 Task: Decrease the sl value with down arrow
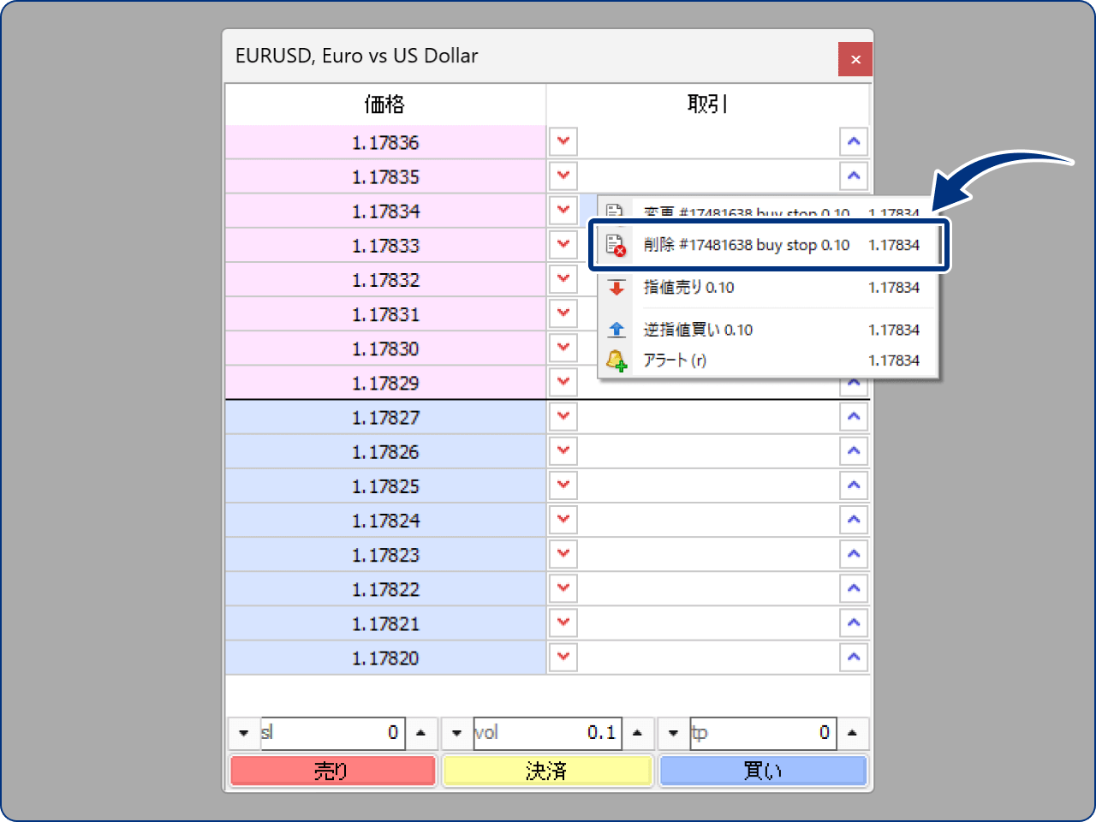point(244,733)
